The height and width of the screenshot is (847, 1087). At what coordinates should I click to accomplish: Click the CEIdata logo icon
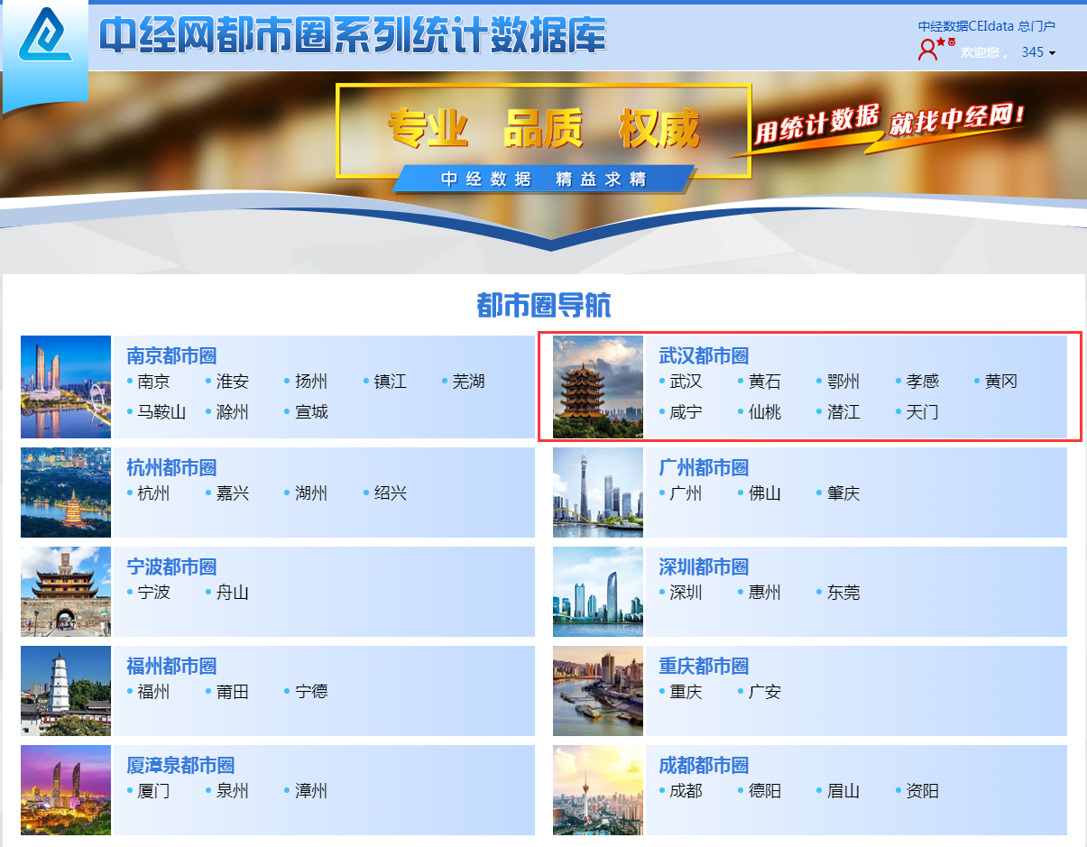pyautogui.click(x=45, y=35)
